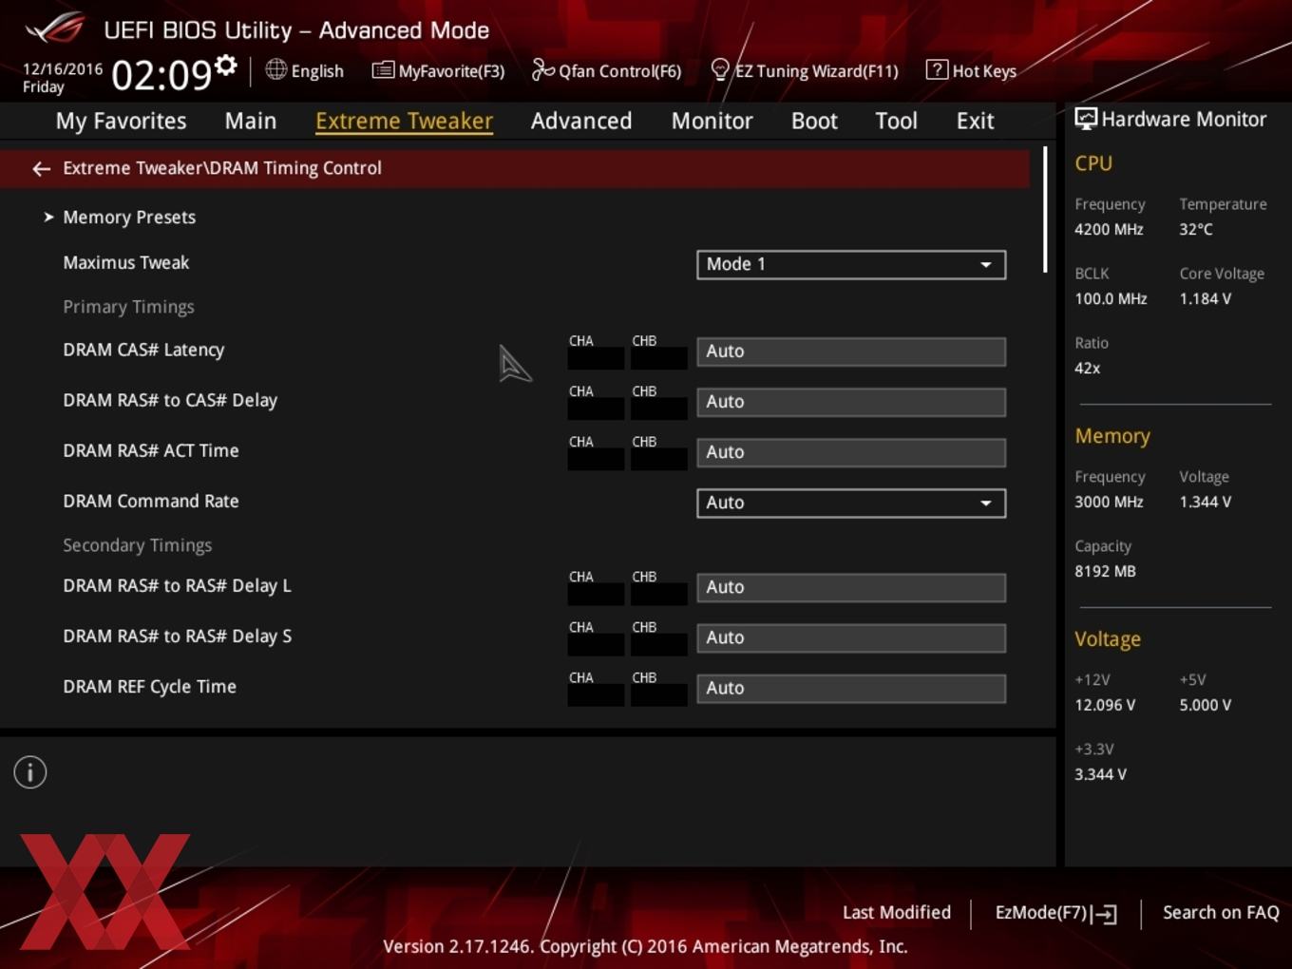Click the globe language icon

[x=275, y=69]
